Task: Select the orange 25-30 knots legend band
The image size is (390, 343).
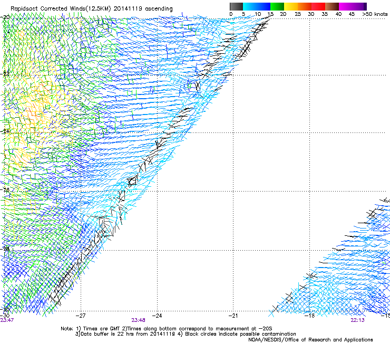Action: [x=305, y=6]
